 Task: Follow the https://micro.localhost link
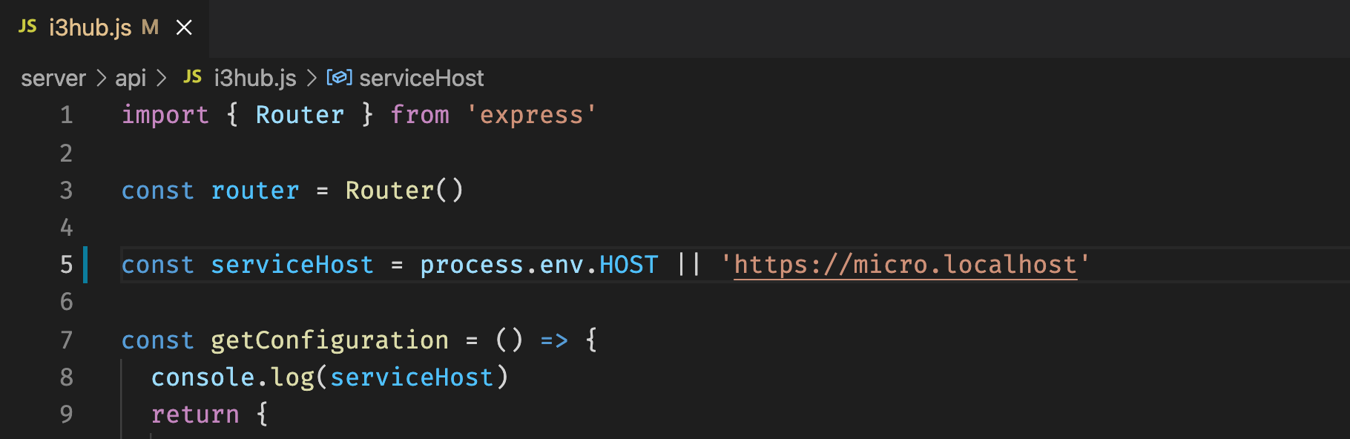(x=905, y=265)
